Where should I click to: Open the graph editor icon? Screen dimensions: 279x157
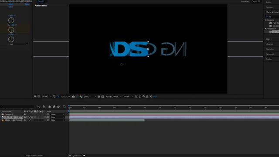(64, 106)
